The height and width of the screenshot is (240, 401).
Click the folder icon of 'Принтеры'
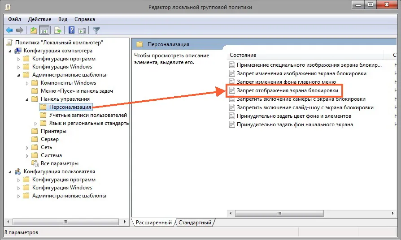click(35, 131)
